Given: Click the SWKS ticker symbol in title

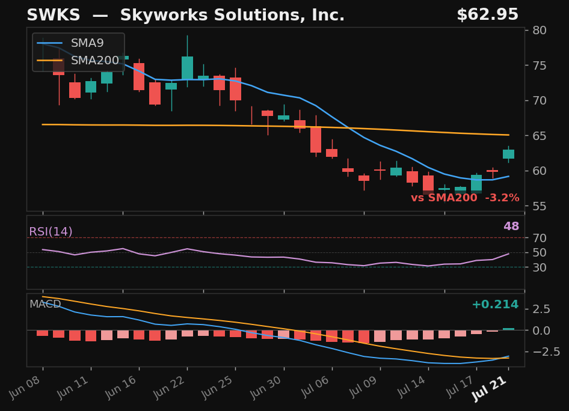Looking at the screenshot, I should coord(54,15).
